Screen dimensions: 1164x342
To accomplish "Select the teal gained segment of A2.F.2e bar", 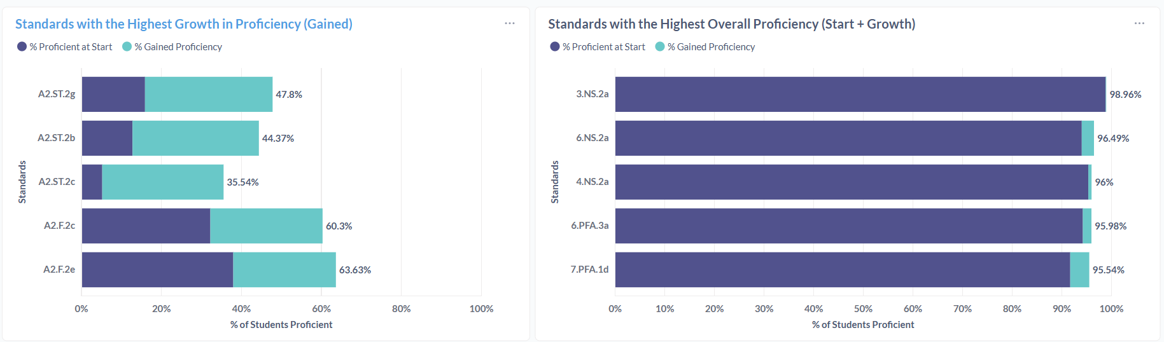I will click(284, 270).
